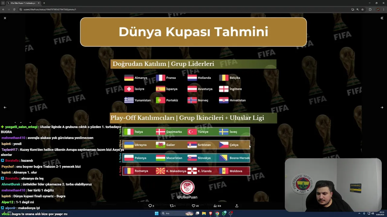Open the Windows Start menu

157,213
